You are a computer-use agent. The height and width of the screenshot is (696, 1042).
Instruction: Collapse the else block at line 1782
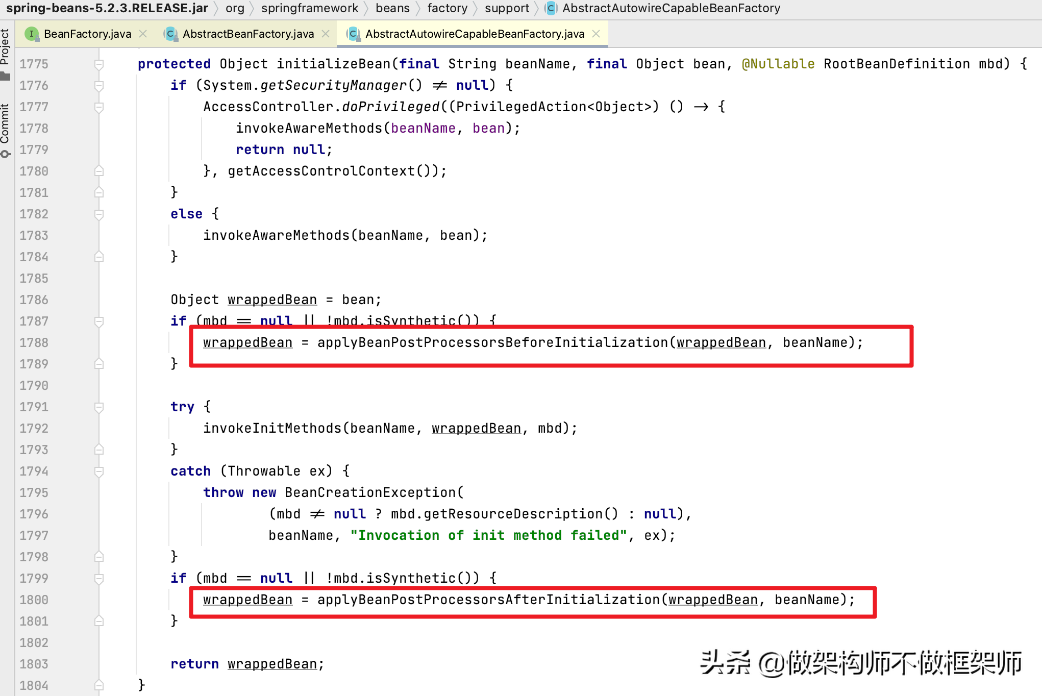pos(99,214)
